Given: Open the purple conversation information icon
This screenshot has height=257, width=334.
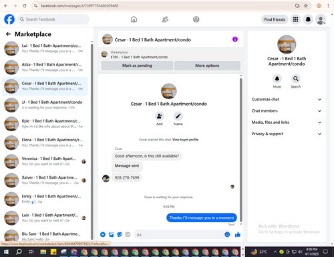Looking at the screenshot, I should (x=235, y=39).
